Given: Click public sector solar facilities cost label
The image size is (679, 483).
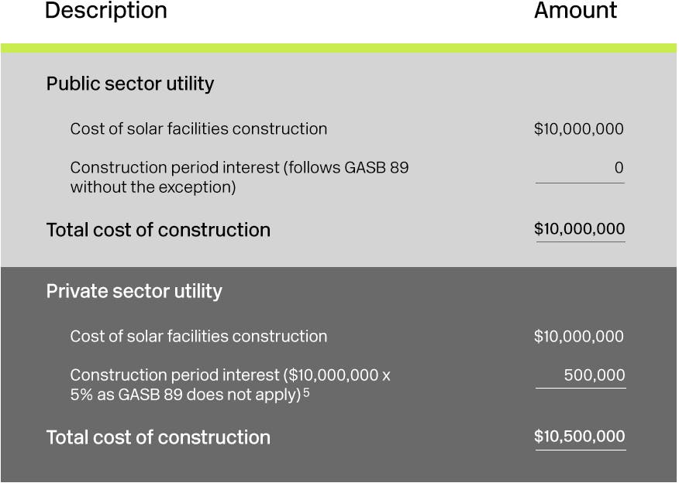Looking at the screenshot, I should point(198,128).
